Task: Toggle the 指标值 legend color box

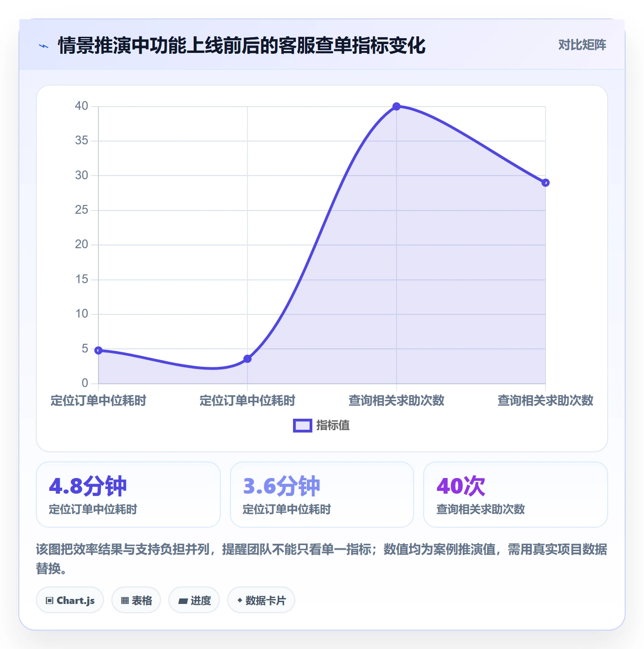Action: coord(303,426)
